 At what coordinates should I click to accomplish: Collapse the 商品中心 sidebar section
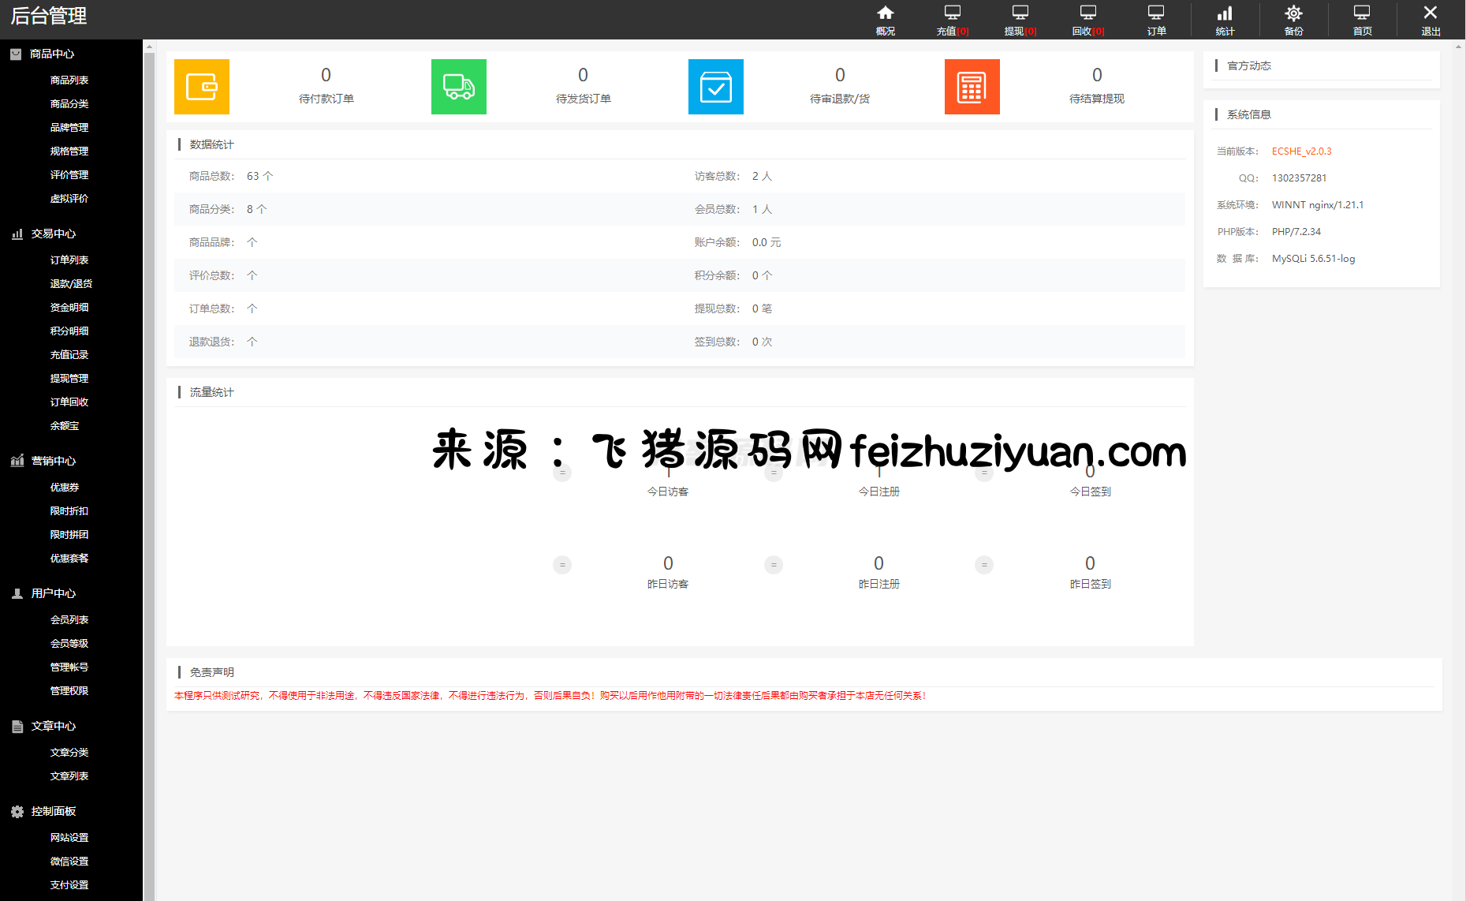[x=52, y=54]
